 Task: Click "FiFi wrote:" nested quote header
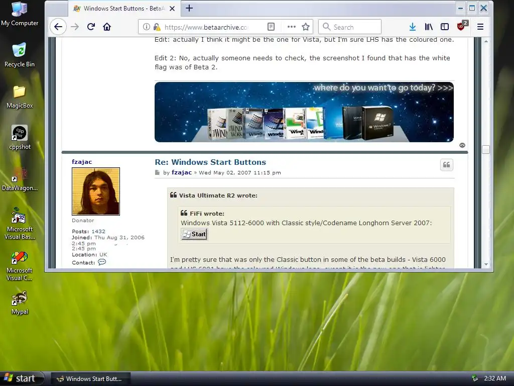pyautogui.click(x=207, y=214)
